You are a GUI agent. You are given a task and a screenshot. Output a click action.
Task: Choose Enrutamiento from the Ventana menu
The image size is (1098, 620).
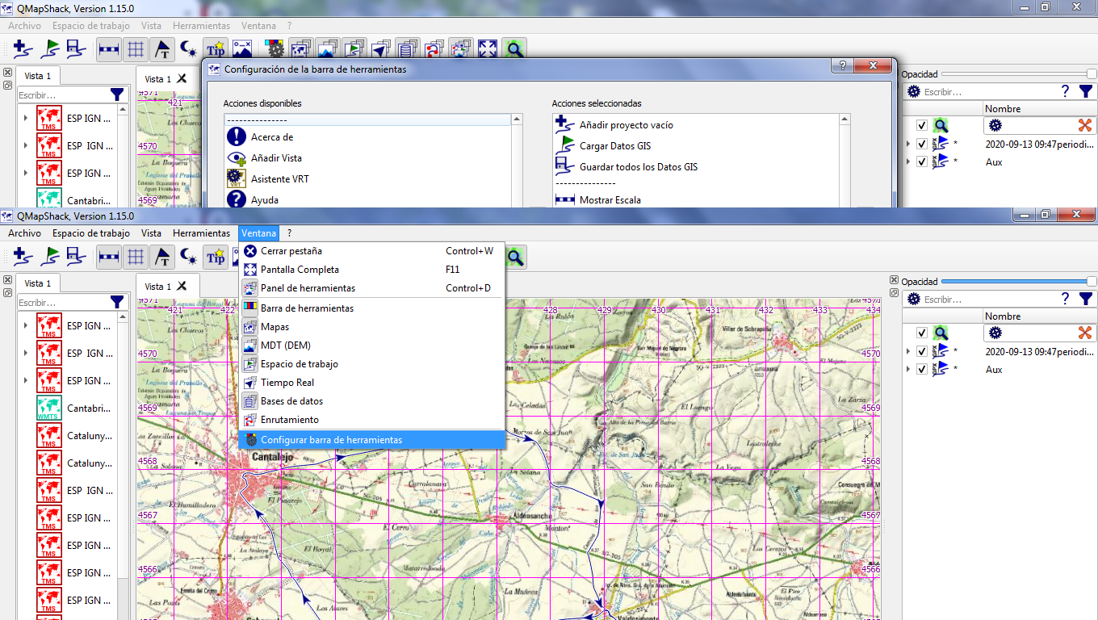pyautogui.click(x=371, y=420)
